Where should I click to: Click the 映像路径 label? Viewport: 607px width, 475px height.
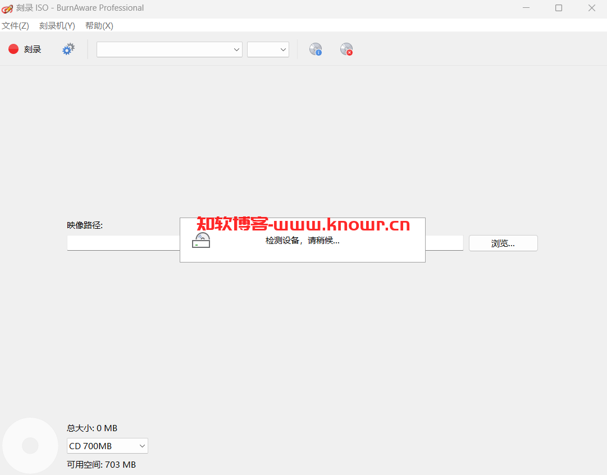coord(85,225)
